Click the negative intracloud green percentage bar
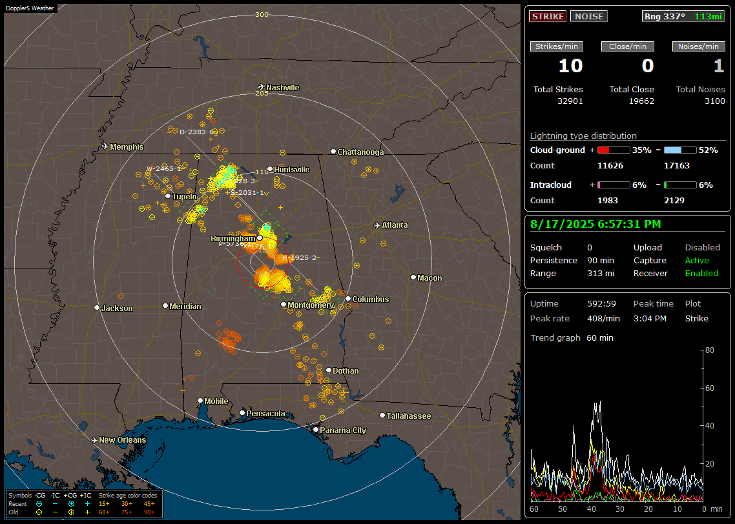 [x=680, y=185]
